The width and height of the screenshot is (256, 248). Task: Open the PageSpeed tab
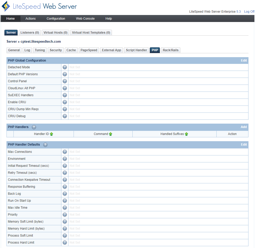tap(89, 50)
